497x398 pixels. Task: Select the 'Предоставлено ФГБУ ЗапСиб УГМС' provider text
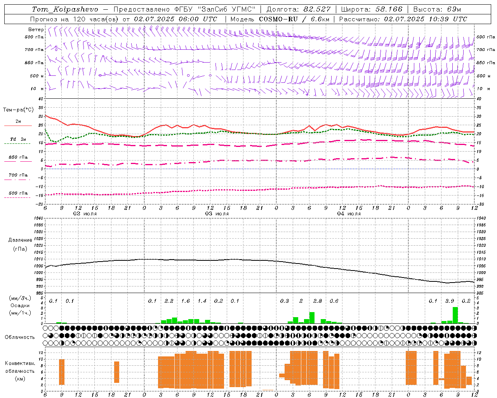(184, 9)
